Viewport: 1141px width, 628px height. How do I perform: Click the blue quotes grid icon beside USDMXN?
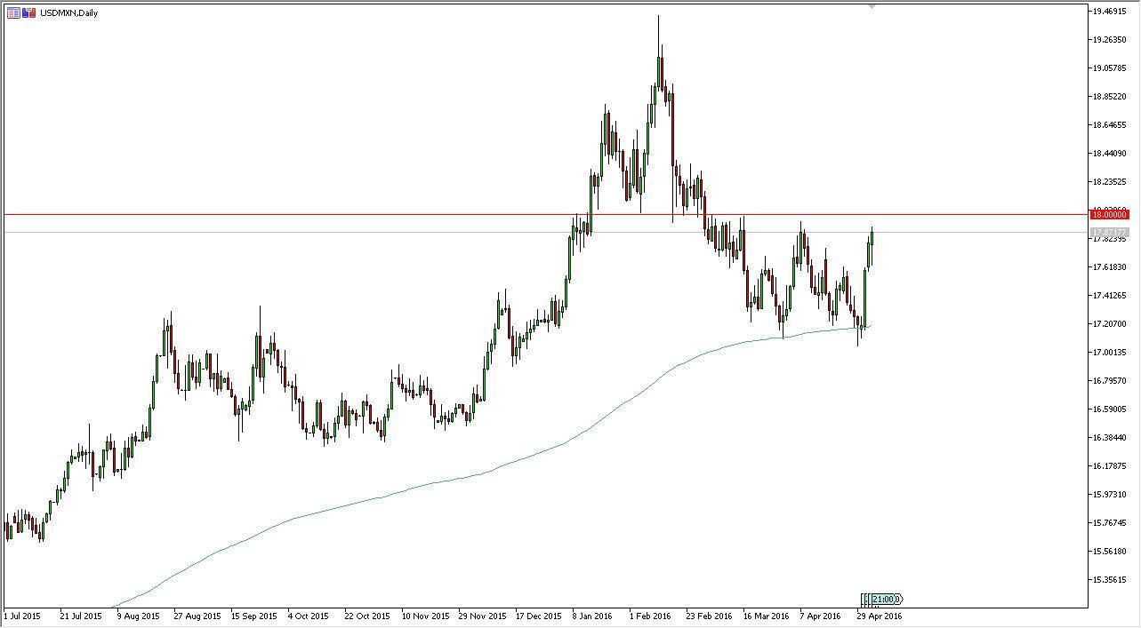[x=13, y=12]
